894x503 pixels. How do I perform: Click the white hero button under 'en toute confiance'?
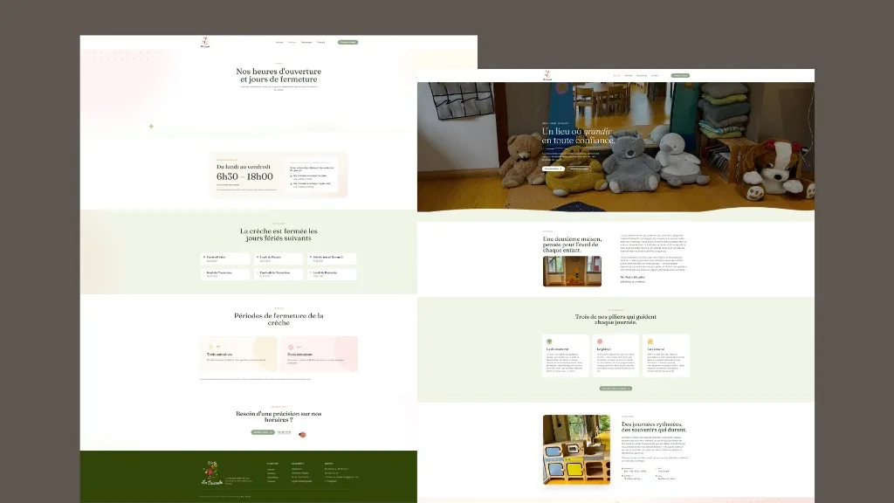point(553,169)
